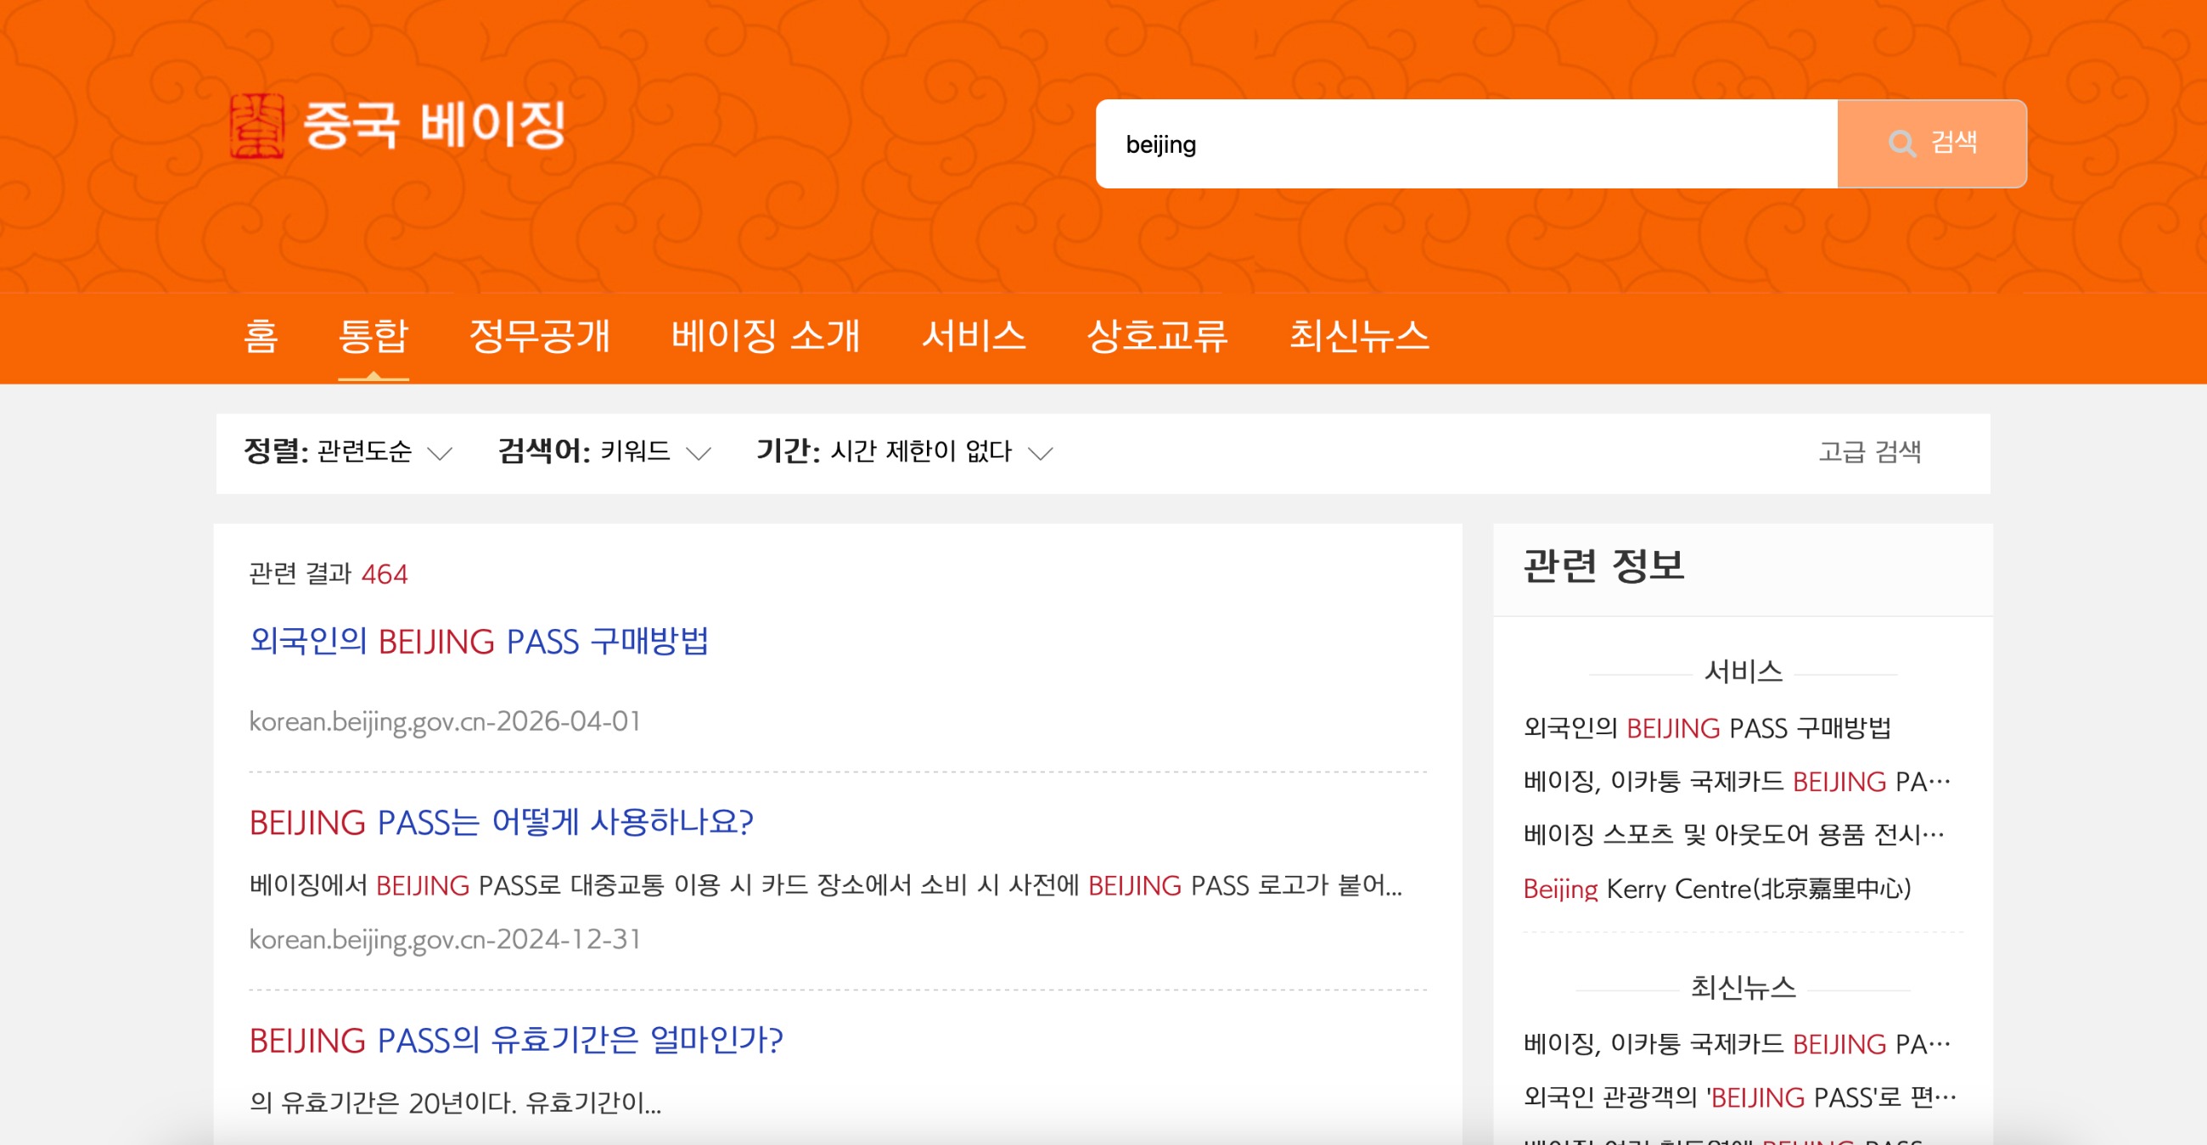Open result BEIJING PASS의 유효기간은 얼마인가?
The height and width of the screenshot is (1145, 2207).
pos(516,1041)
